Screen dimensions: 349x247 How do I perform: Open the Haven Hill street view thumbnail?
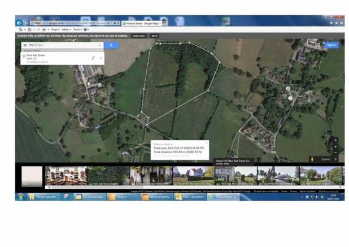click(235, 176)
